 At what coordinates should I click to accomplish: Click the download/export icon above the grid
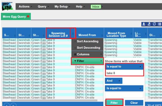click(143, 24)
